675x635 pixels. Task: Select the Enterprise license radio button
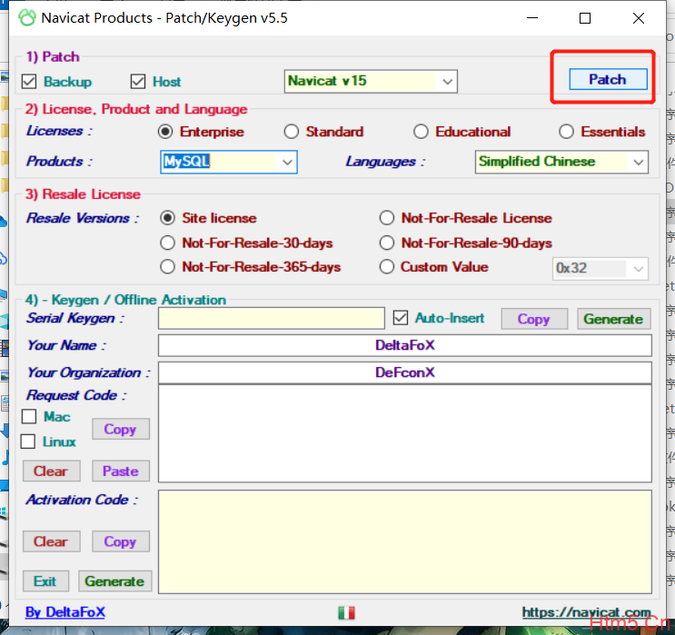pos(165,132)
